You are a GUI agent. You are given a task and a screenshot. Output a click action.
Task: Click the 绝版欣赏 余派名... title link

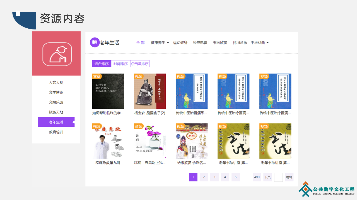point(192,163)
